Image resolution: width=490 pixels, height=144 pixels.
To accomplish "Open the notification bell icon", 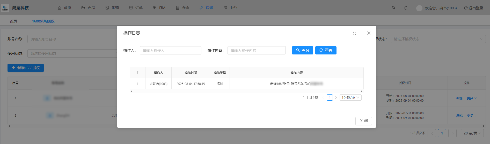I will 406,8.
